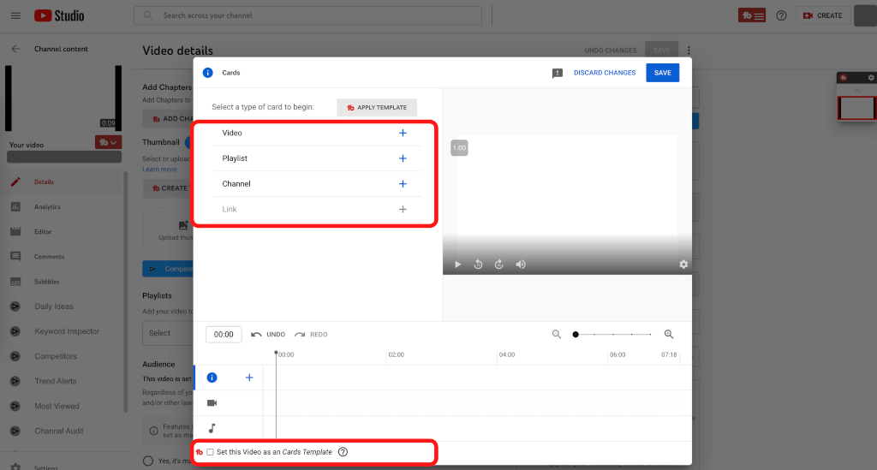Open preview player settings gear
The image size is (877, 470).
click(x=683, y=265)
